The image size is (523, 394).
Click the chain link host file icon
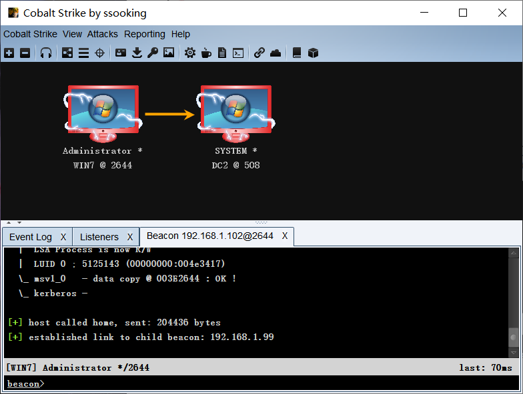pyautogui.click(x=259, y=53)
